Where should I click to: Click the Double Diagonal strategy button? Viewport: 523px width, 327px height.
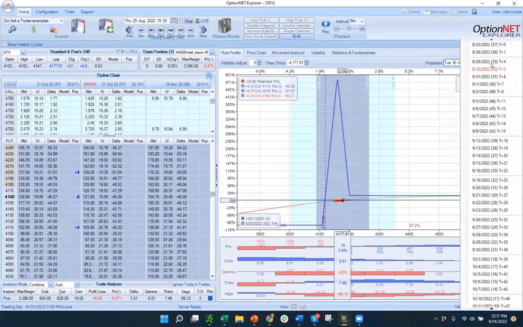click(x=261, y=25)
